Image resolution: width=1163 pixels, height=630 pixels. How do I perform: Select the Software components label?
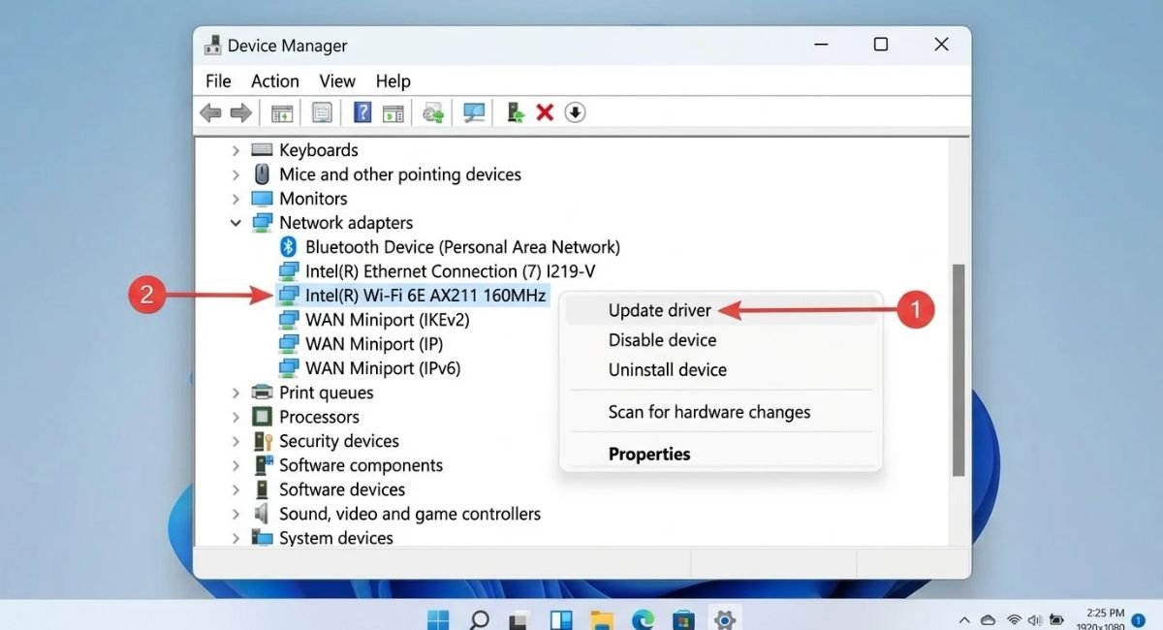pyautogui.click(x=361, y=465)
